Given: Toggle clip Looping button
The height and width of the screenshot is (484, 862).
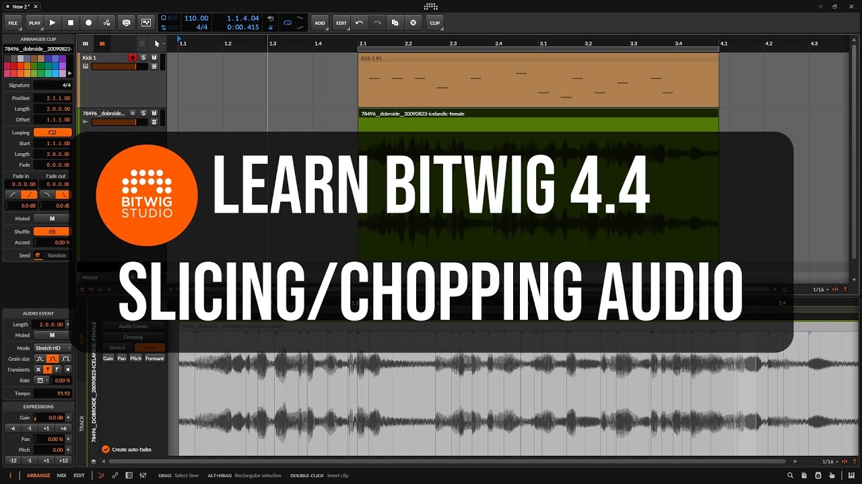Looking at the screenshot, I should pos(52,132).
